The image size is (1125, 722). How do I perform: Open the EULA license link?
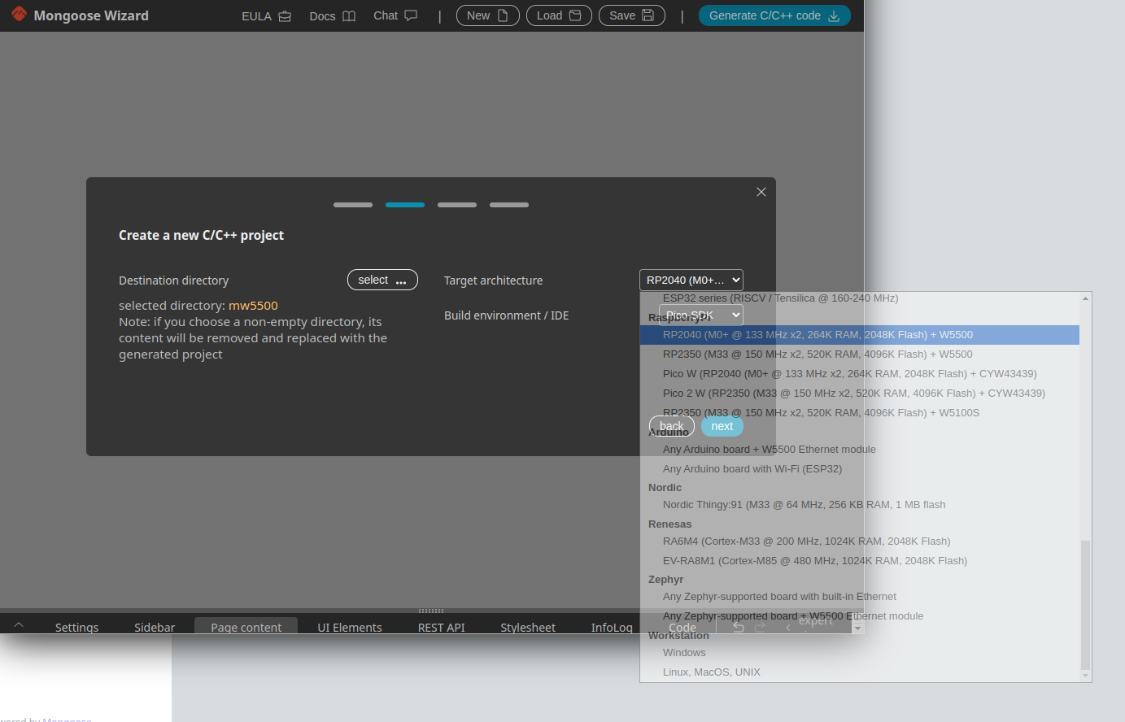[x=266, y=16]
